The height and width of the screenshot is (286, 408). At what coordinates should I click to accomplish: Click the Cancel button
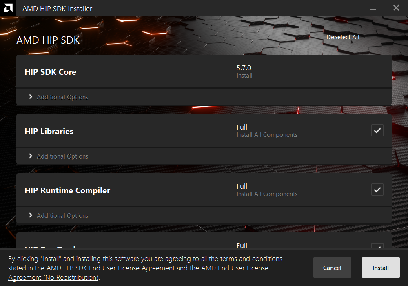(332, 268)
